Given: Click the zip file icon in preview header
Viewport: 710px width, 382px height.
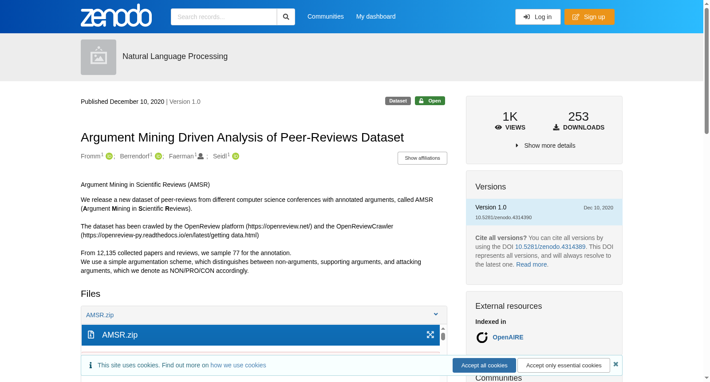Looking at the screenshot, I should click(91, 335).
